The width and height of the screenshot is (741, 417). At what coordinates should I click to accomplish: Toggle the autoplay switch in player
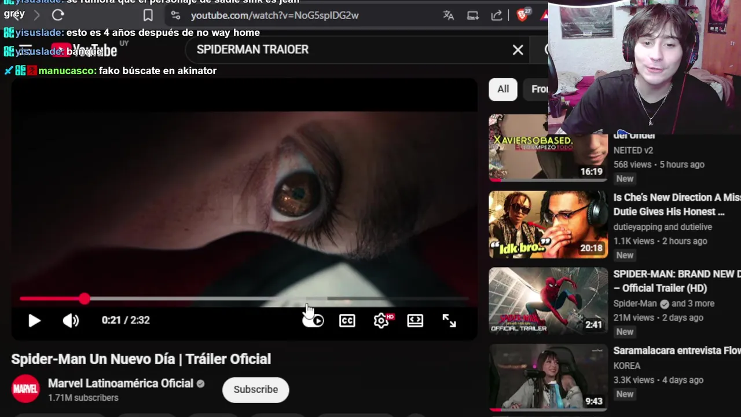tap(313, 320)
